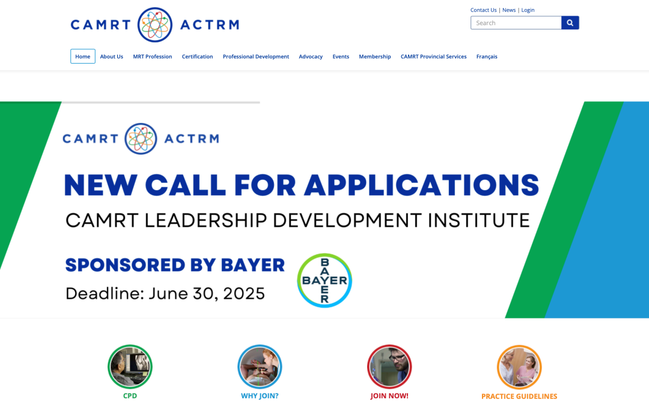Click the search magnifier button
The image size is (649, 409).
[x=570, y=23]
